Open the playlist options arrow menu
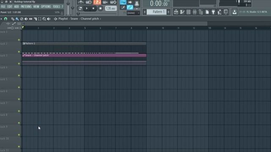Viewport: 271px width, 152px height. [1, 19]
